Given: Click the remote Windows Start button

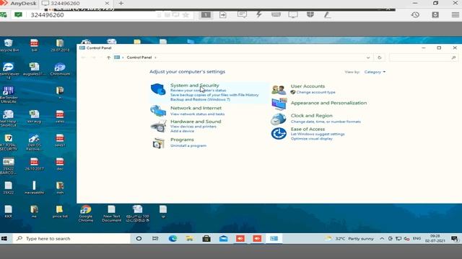Looking at the screenshot, I should pos(4,238).
